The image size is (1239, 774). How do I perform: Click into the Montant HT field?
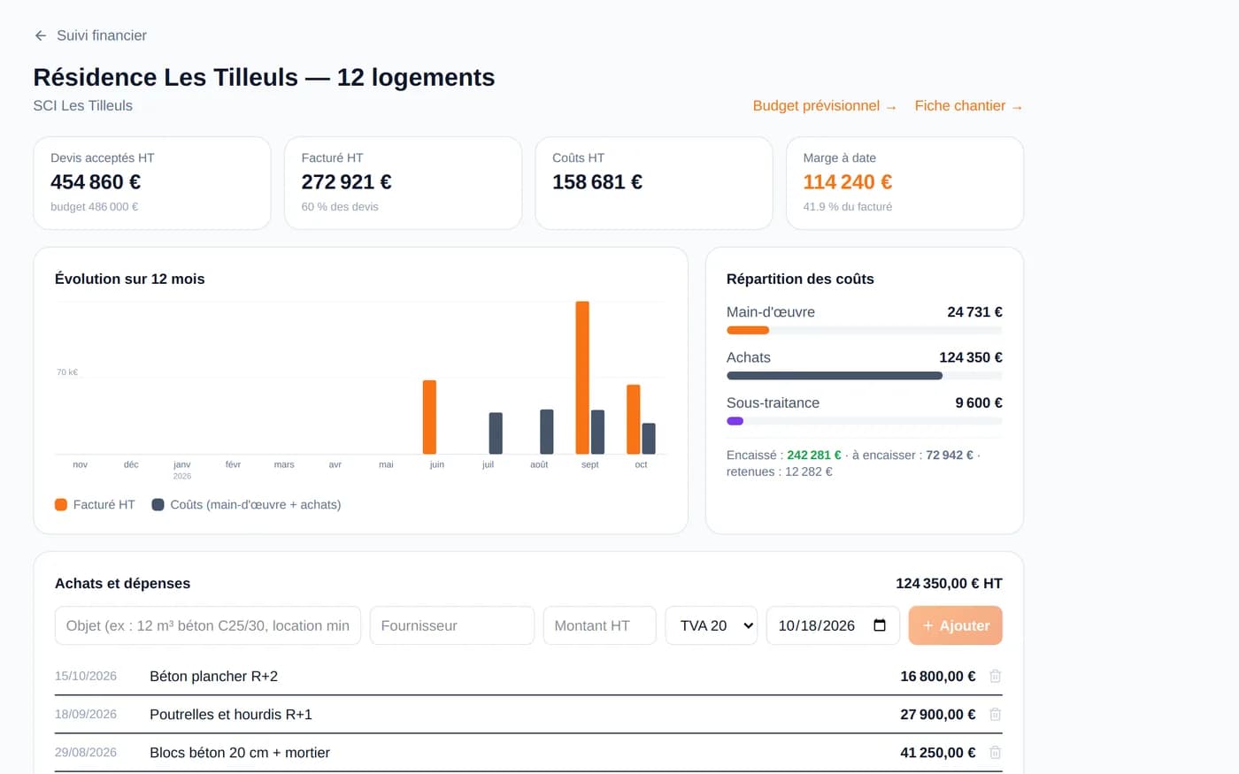coord(600,625)
